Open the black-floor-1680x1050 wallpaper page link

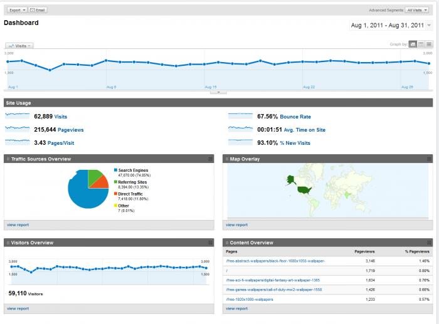(x=275, y=261)
